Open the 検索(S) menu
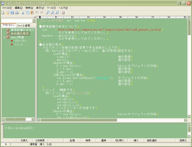This screenshot has height=147, width=192. (29, 8)
